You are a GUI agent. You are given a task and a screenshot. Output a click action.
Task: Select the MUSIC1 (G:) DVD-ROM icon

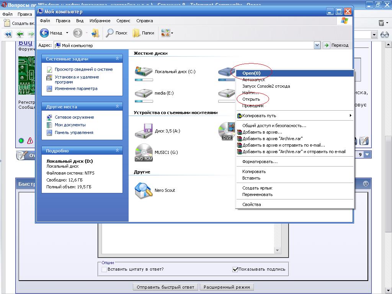[144, 152]
